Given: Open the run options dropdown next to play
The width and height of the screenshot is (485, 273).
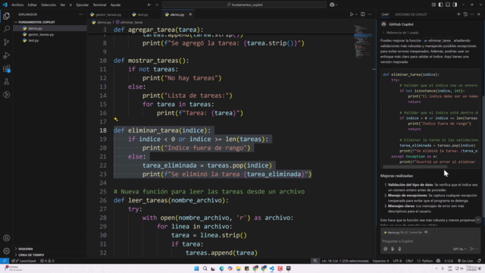Looking at the screenshot, I should point(356,14).
